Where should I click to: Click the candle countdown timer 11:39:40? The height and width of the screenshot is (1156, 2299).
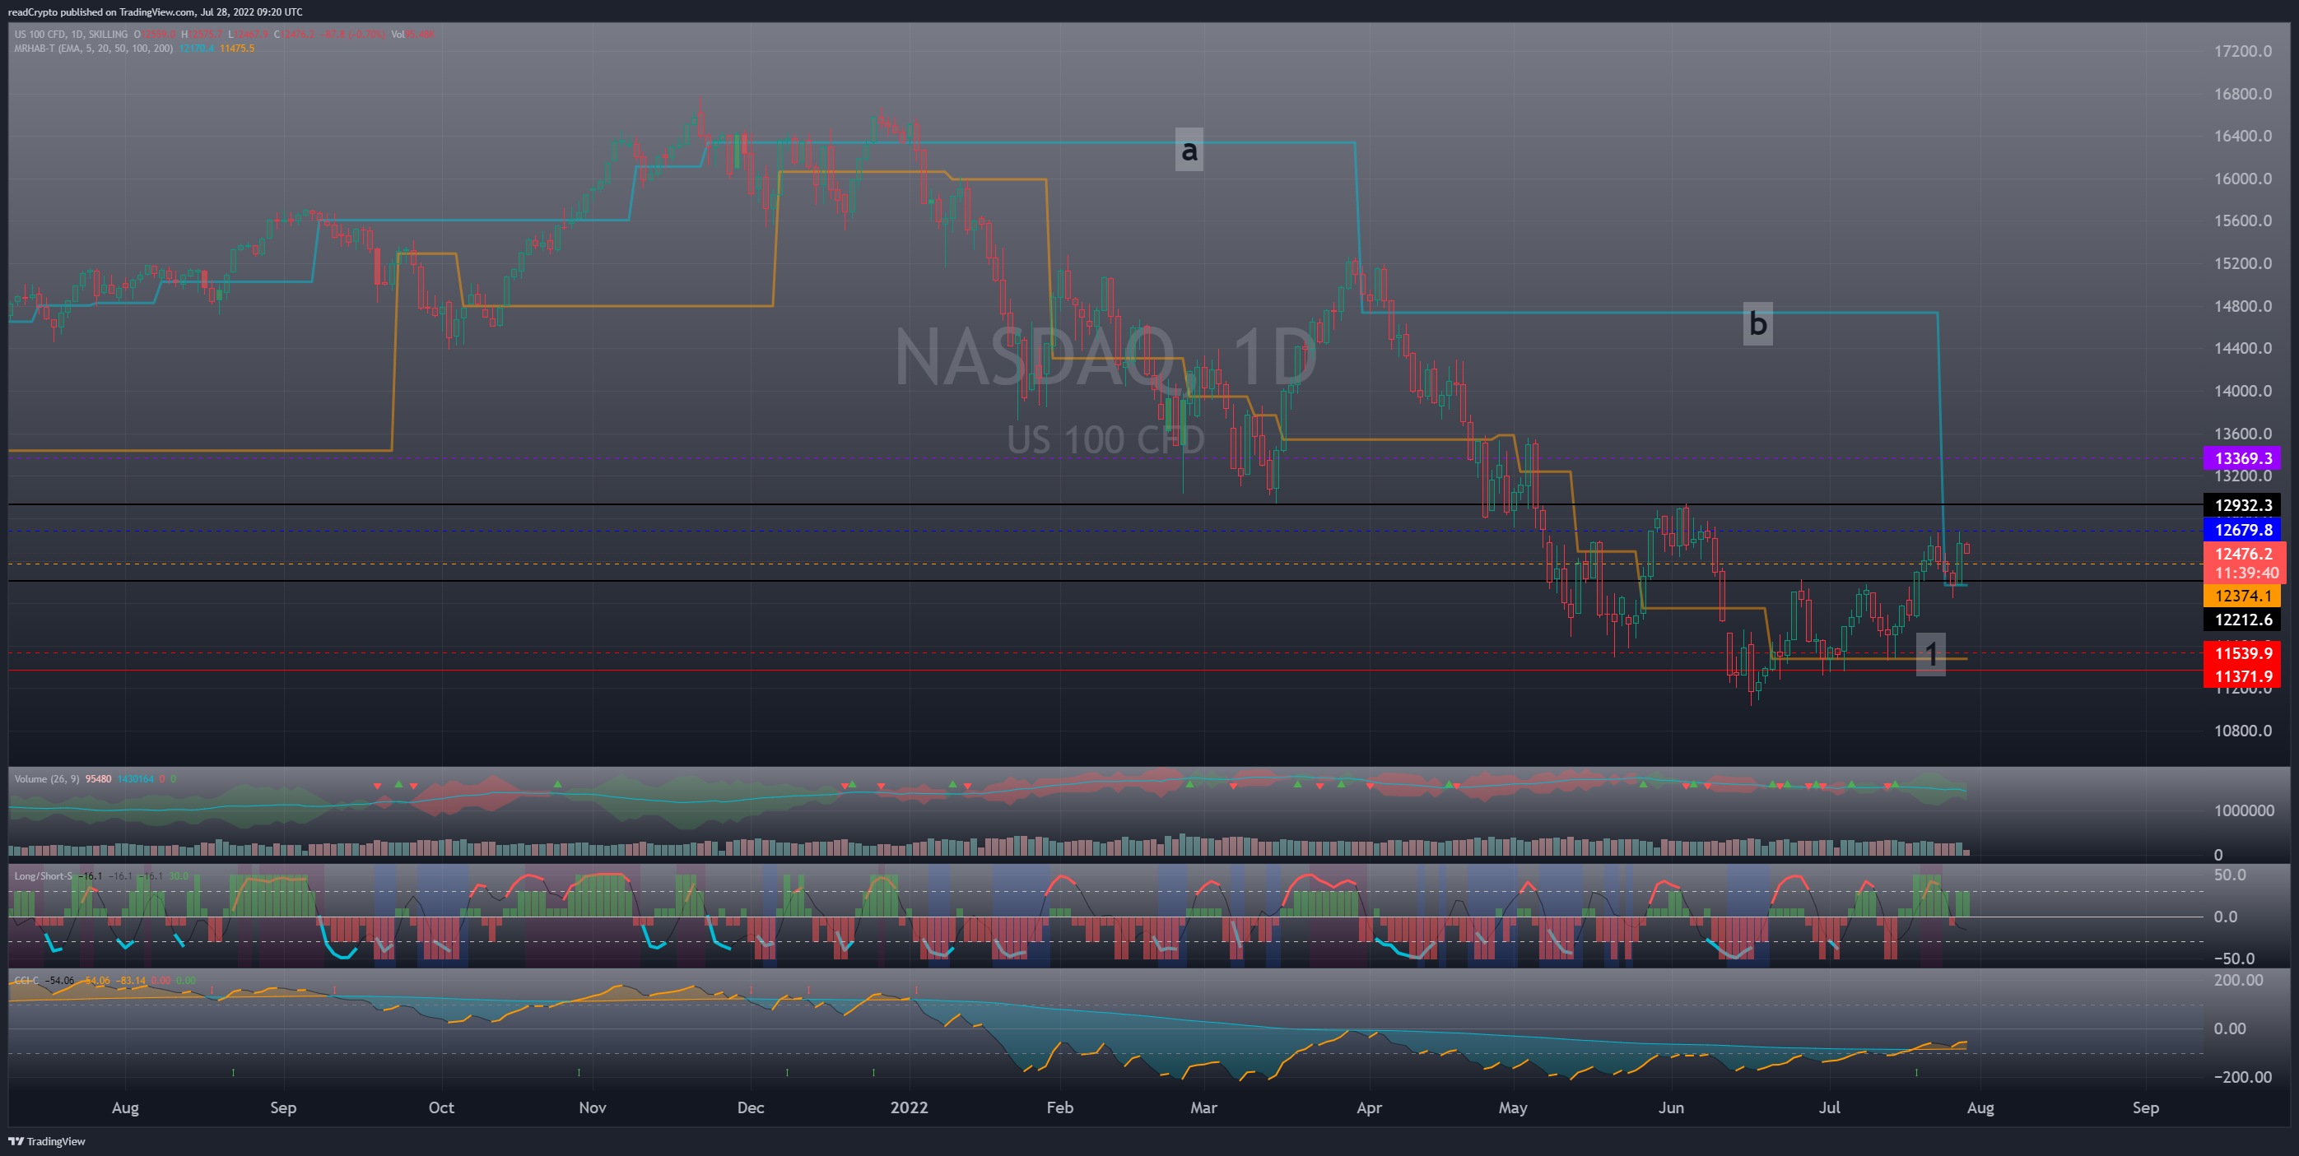coord(2246,573)
